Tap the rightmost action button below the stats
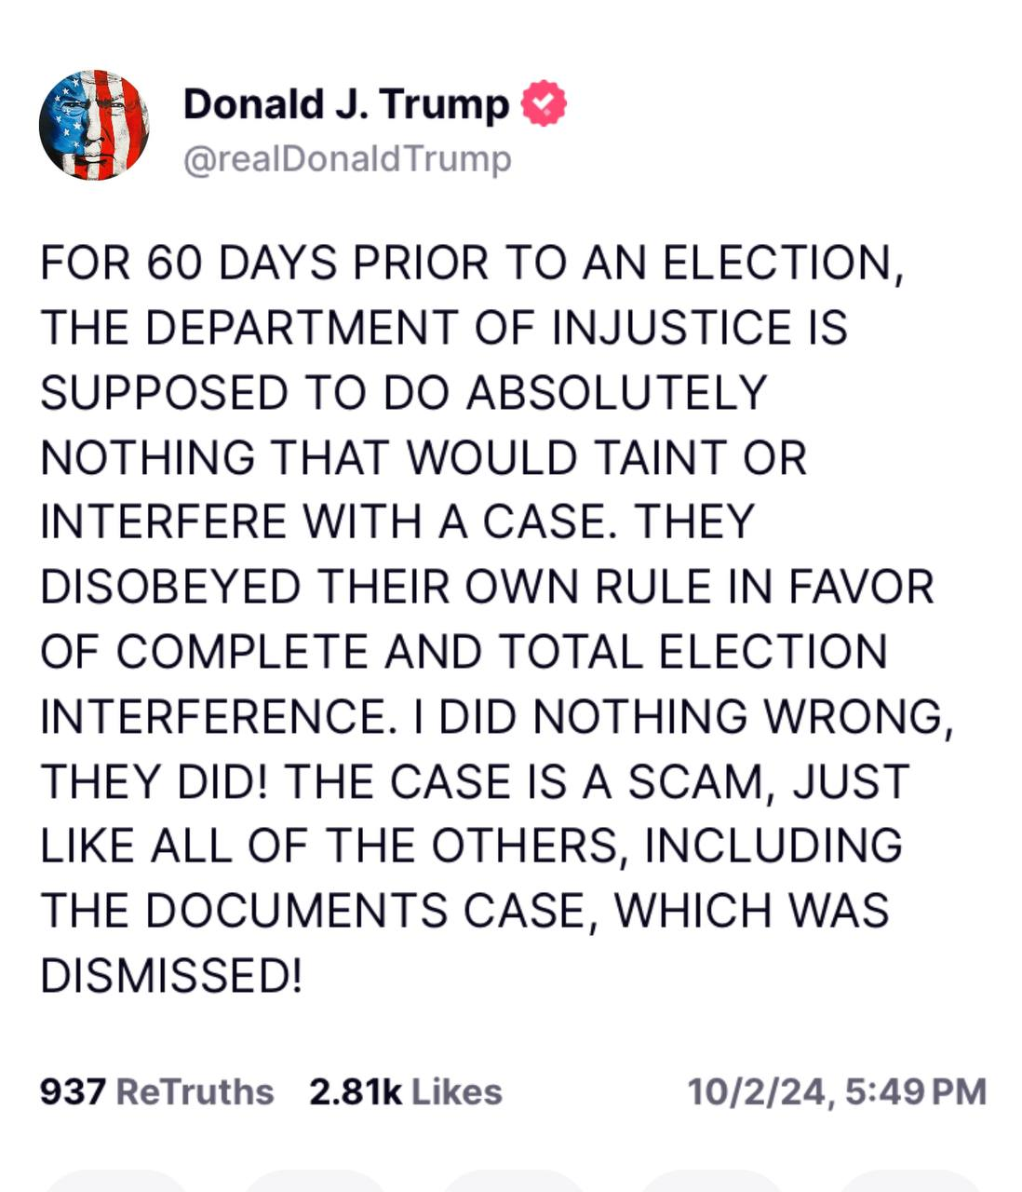 coord(908,1181)
